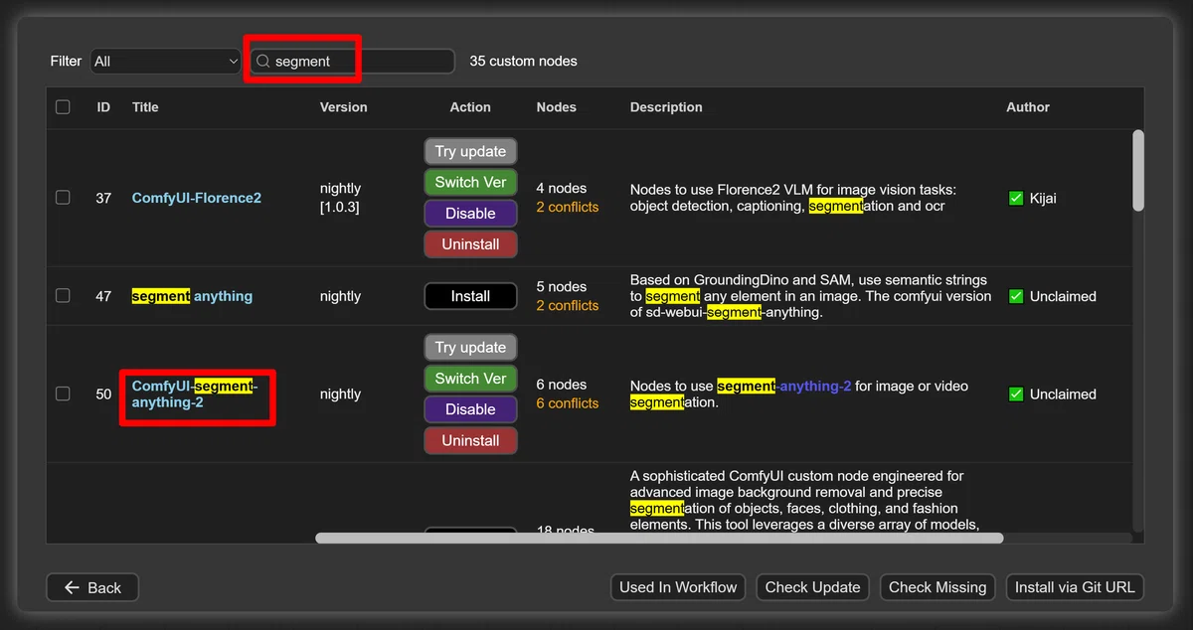Click Install via Git URL button
1193x630 pixels.
pos(1075,587)
